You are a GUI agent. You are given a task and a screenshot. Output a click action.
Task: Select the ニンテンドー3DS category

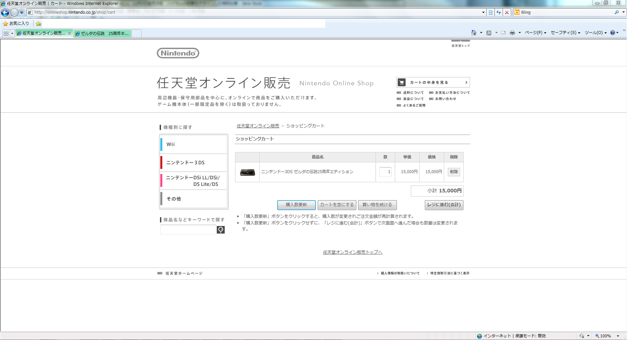pyautogui.click(x=194, y=163)
